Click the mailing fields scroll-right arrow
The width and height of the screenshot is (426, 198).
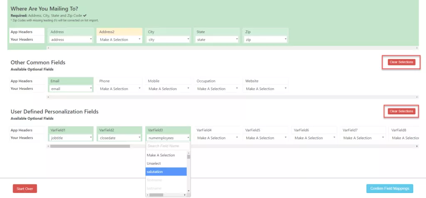tap(417, 48)
